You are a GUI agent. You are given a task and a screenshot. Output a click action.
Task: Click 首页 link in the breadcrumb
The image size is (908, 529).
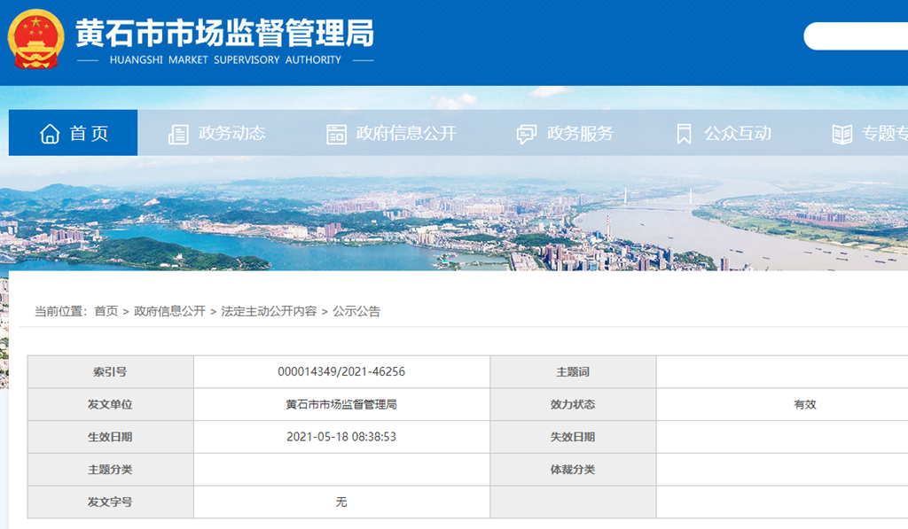click(x=106, y=311)
